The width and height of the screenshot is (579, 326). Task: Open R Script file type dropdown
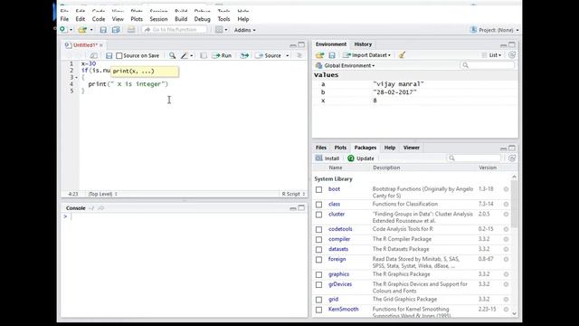(x=293, y=194)
